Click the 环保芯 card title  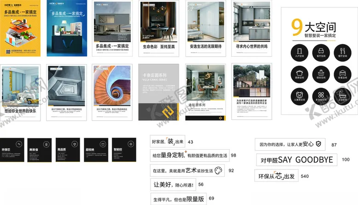pos(6,150)
